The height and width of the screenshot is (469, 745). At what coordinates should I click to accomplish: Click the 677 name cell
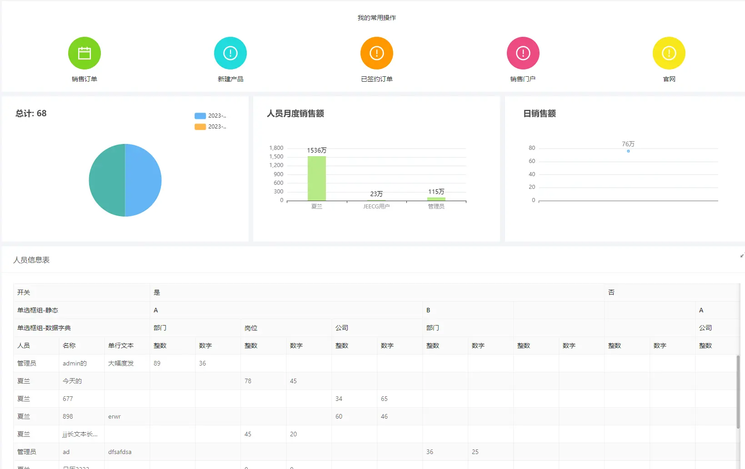click(82, 399)
